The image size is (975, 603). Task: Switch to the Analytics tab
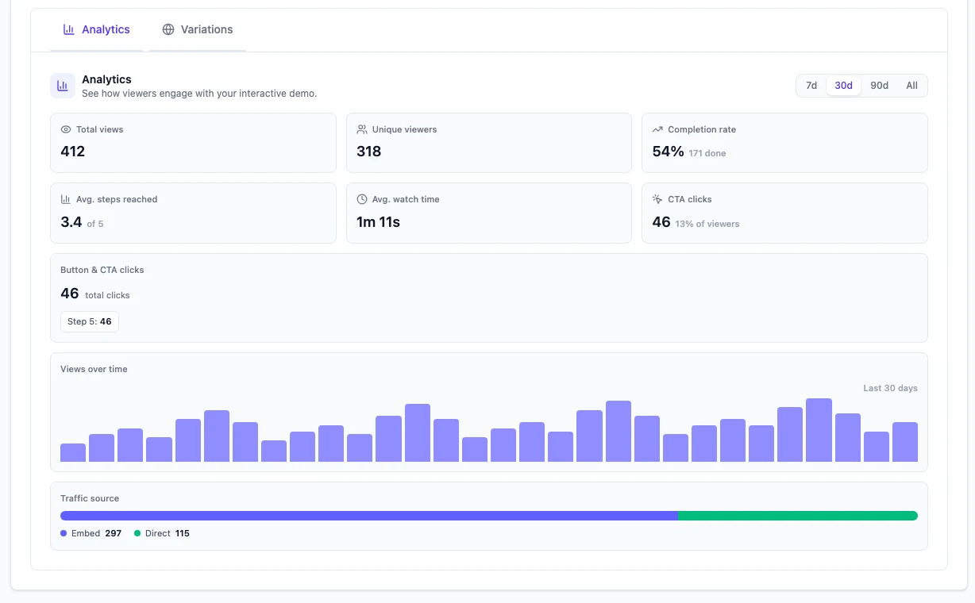pyautogui.click(x=96, y=29)
